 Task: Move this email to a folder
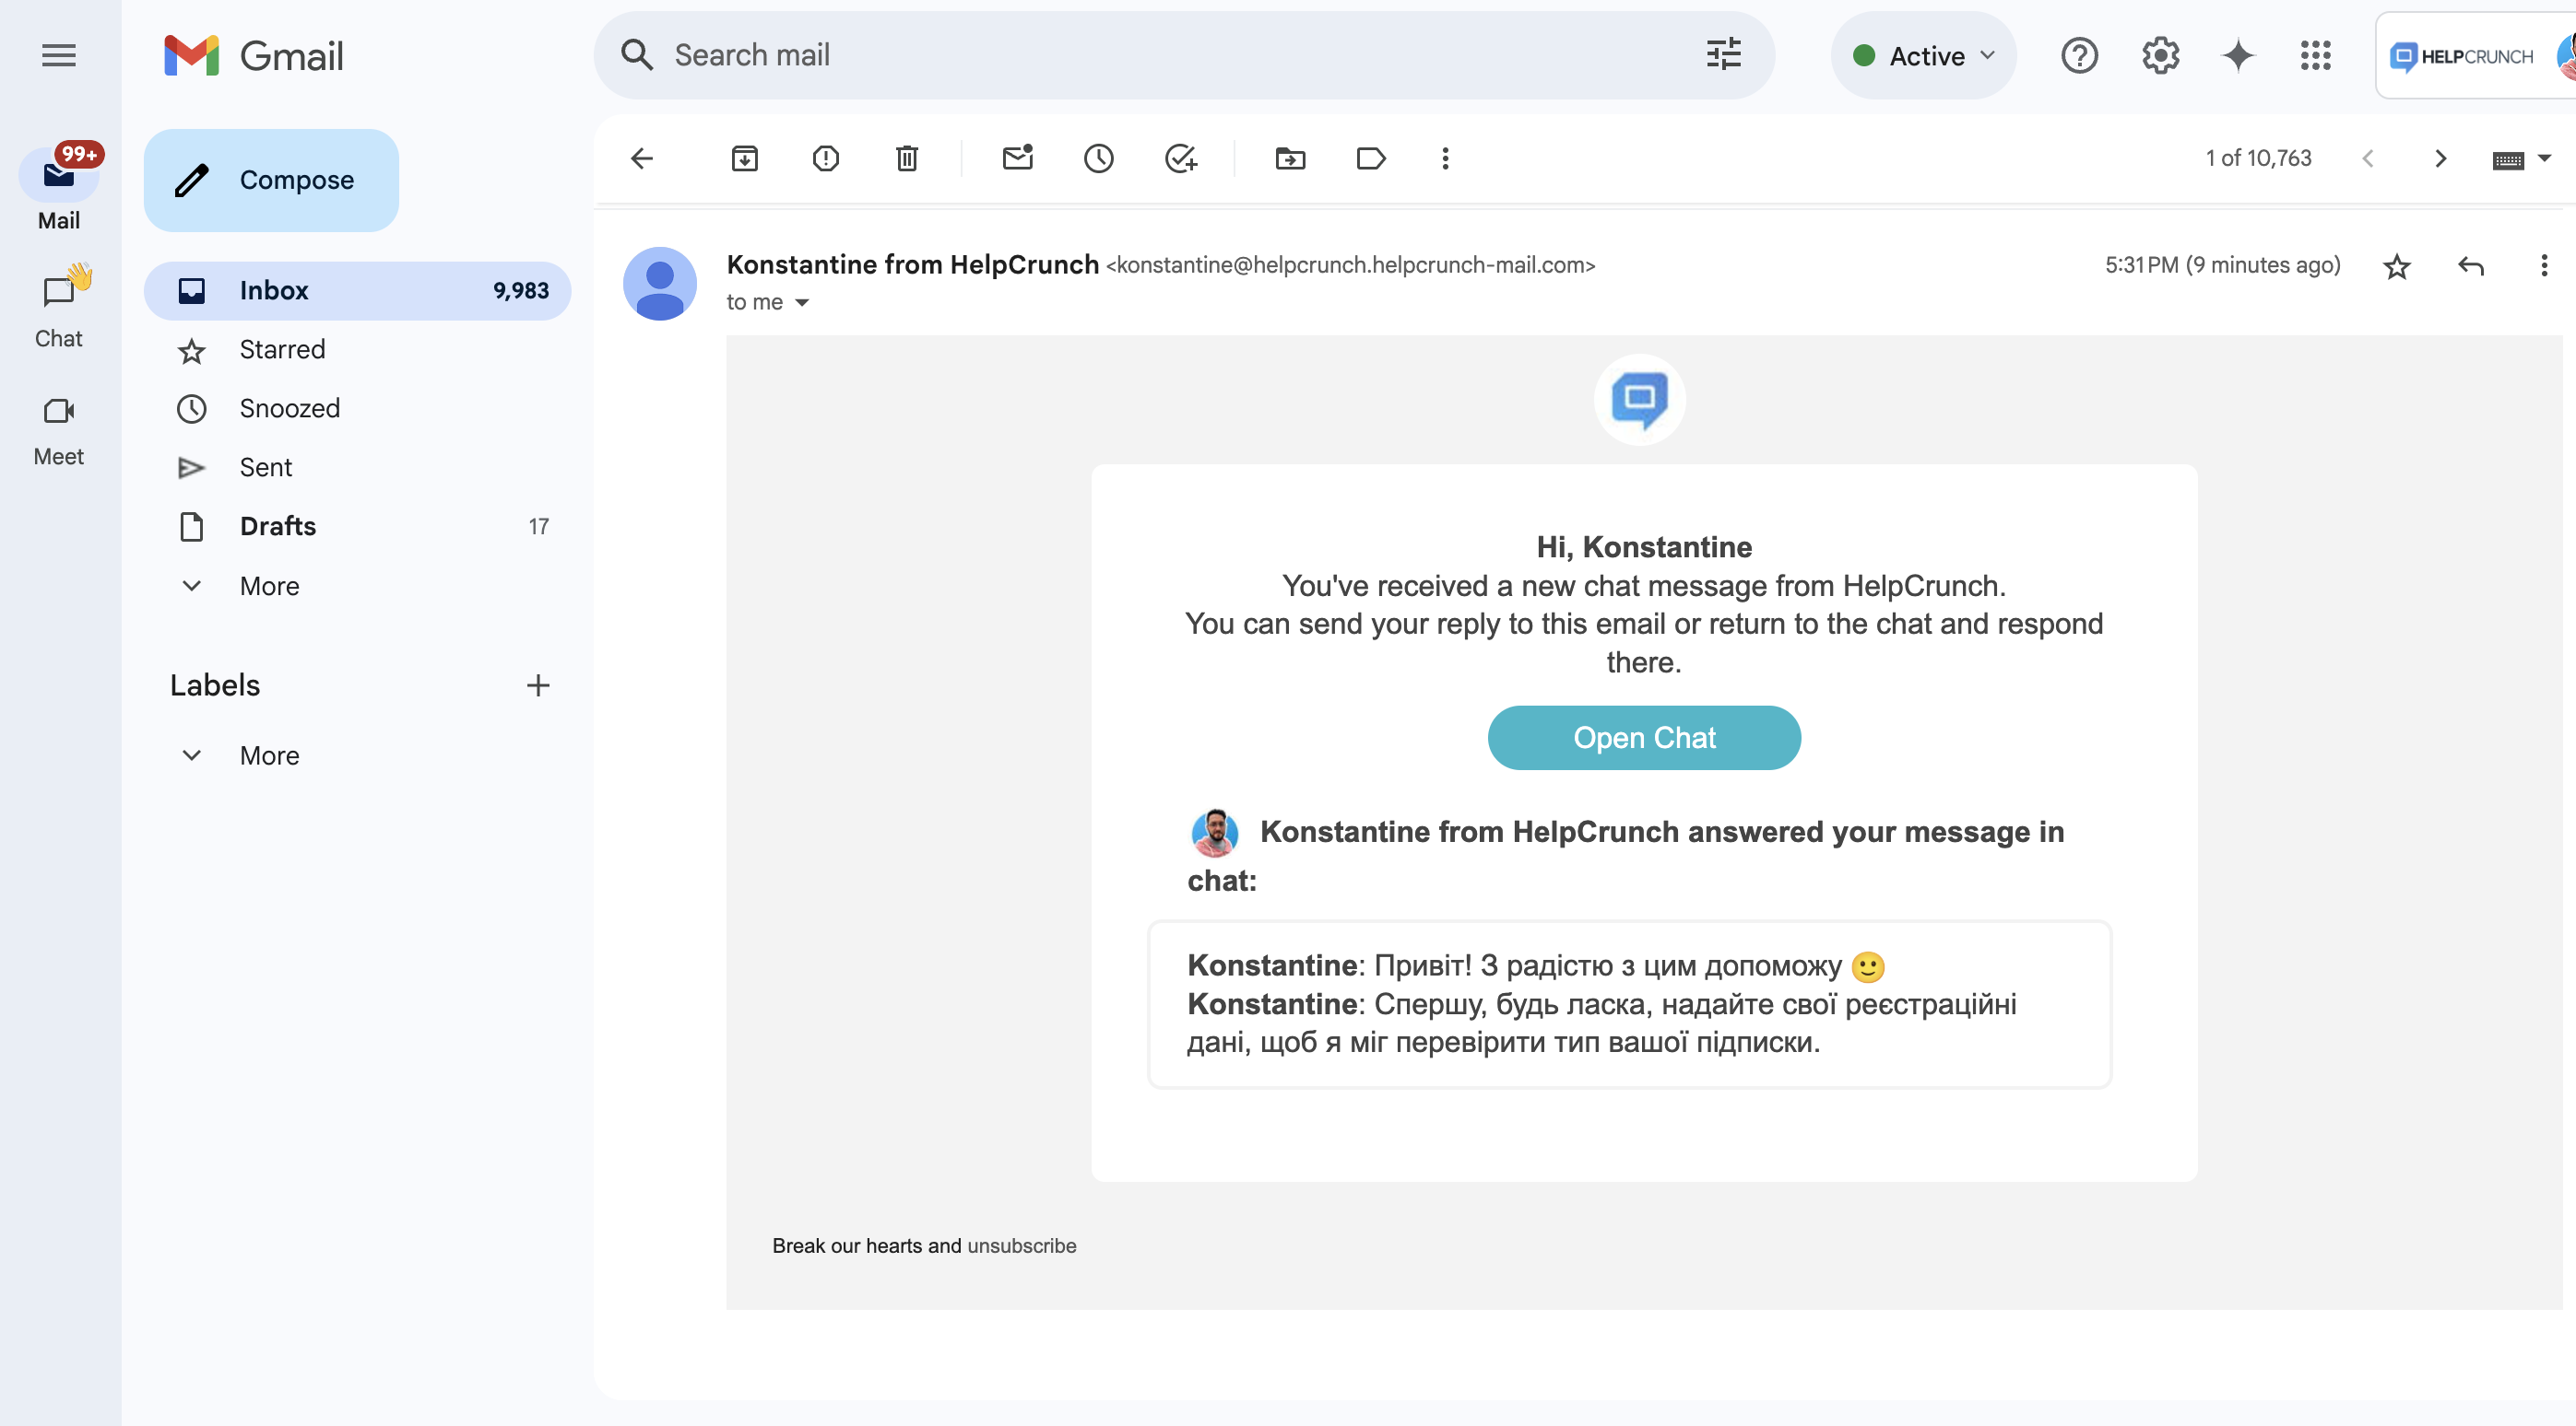pos(1290,158)
